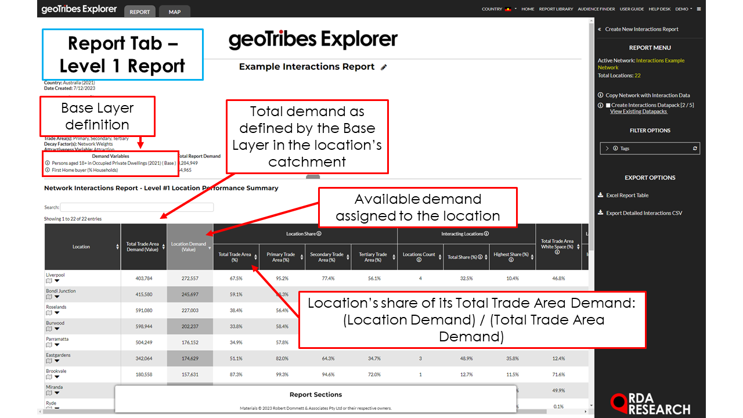The image size is (743, 418).
Task: Open map icon for Liverpool row
Action: (x=49, y=280)
